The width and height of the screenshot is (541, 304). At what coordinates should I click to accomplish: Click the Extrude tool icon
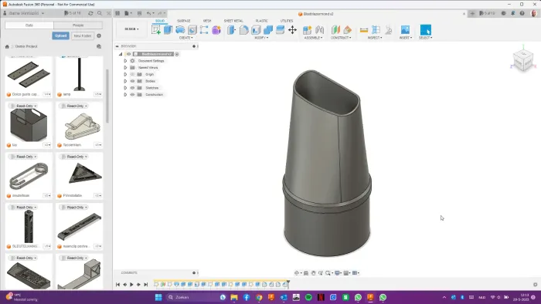[x=168, y=30]
